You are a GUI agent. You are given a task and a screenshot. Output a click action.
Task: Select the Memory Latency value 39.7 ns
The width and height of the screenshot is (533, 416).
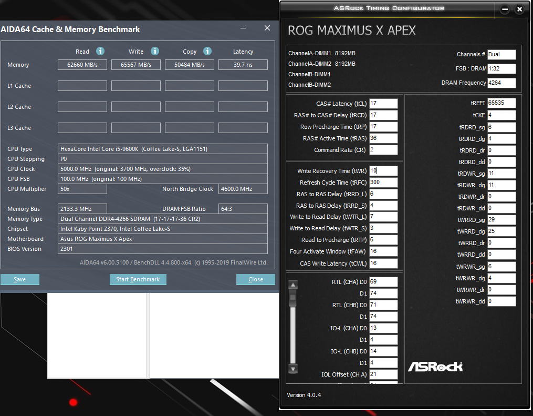[x=243, y=65]
